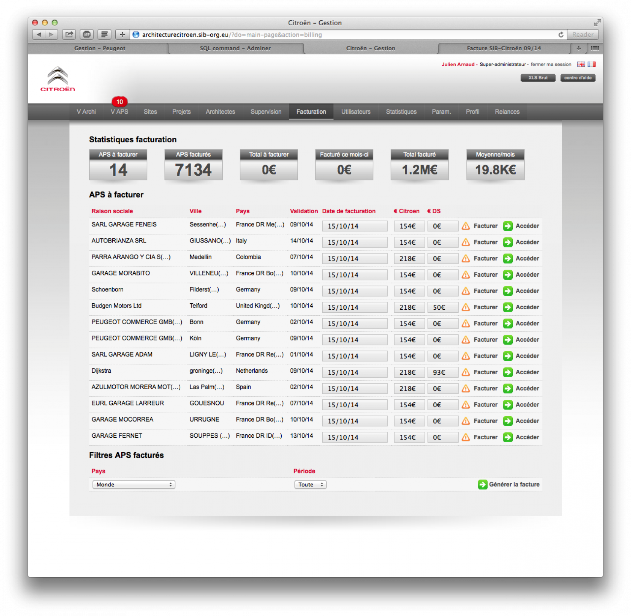
Task: Click the APS facturés 7134 stat box
Action: (x=193, y=165)
